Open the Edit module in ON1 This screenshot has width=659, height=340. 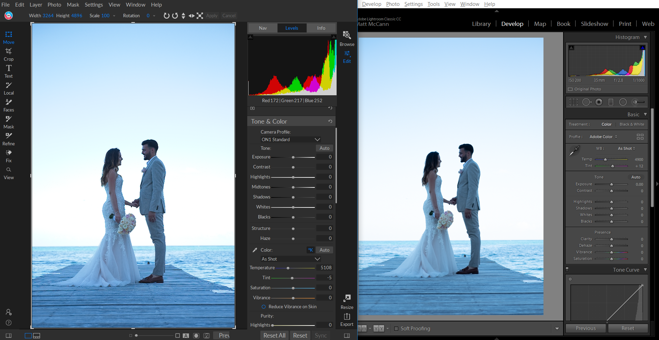[x=347, y=57]
